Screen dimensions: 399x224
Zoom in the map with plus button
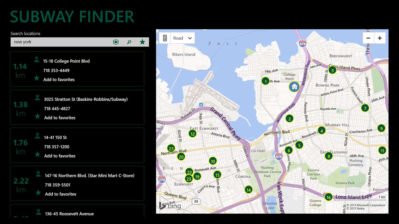[x=380, y=38]
